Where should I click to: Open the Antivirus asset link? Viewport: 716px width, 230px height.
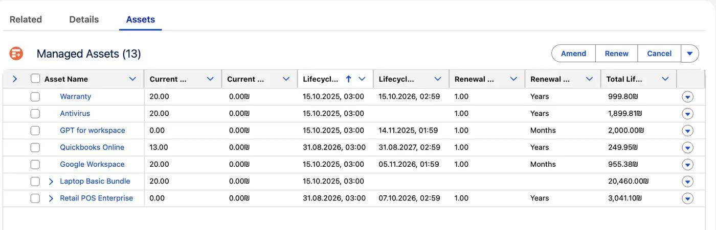75,113
